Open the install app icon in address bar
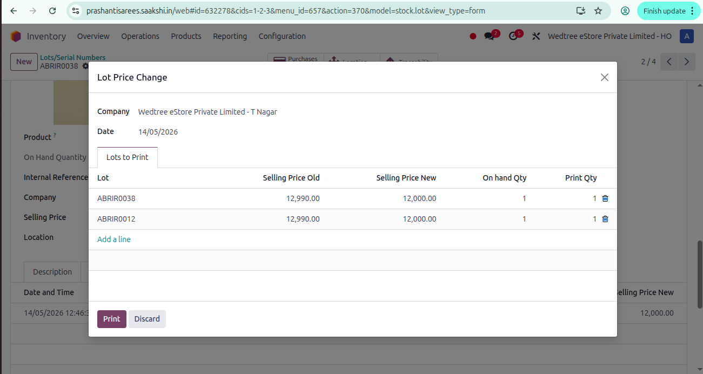This screenshot has width=703, height=374. (x=581, y=11)
